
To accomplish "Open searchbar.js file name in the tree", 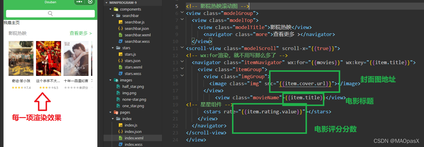I will (134, 22).
